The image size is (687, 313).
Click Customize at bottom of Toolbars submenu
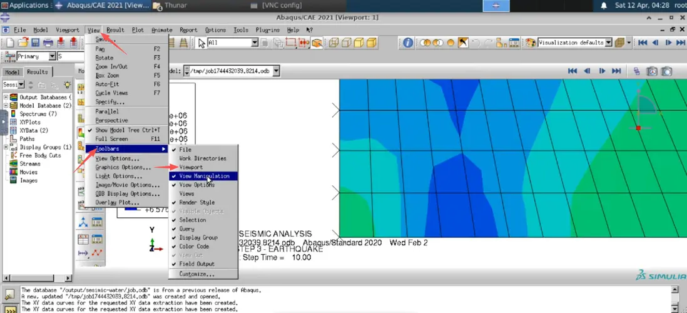click(196, 274)
